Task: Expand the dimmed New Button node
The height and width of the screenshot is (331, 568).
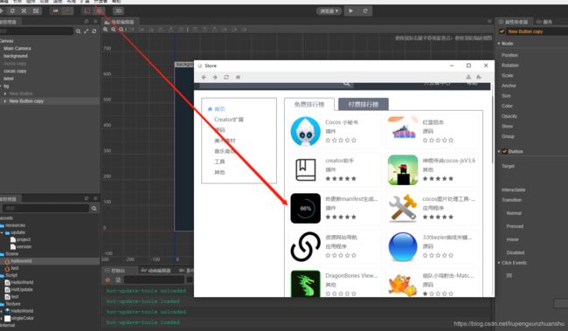Action: tap(5, 93)
